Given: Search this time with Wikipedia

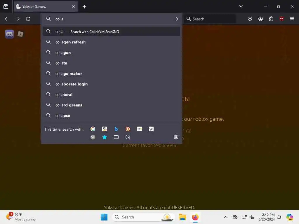Looking at the screenshot, I should click(151, 129).
